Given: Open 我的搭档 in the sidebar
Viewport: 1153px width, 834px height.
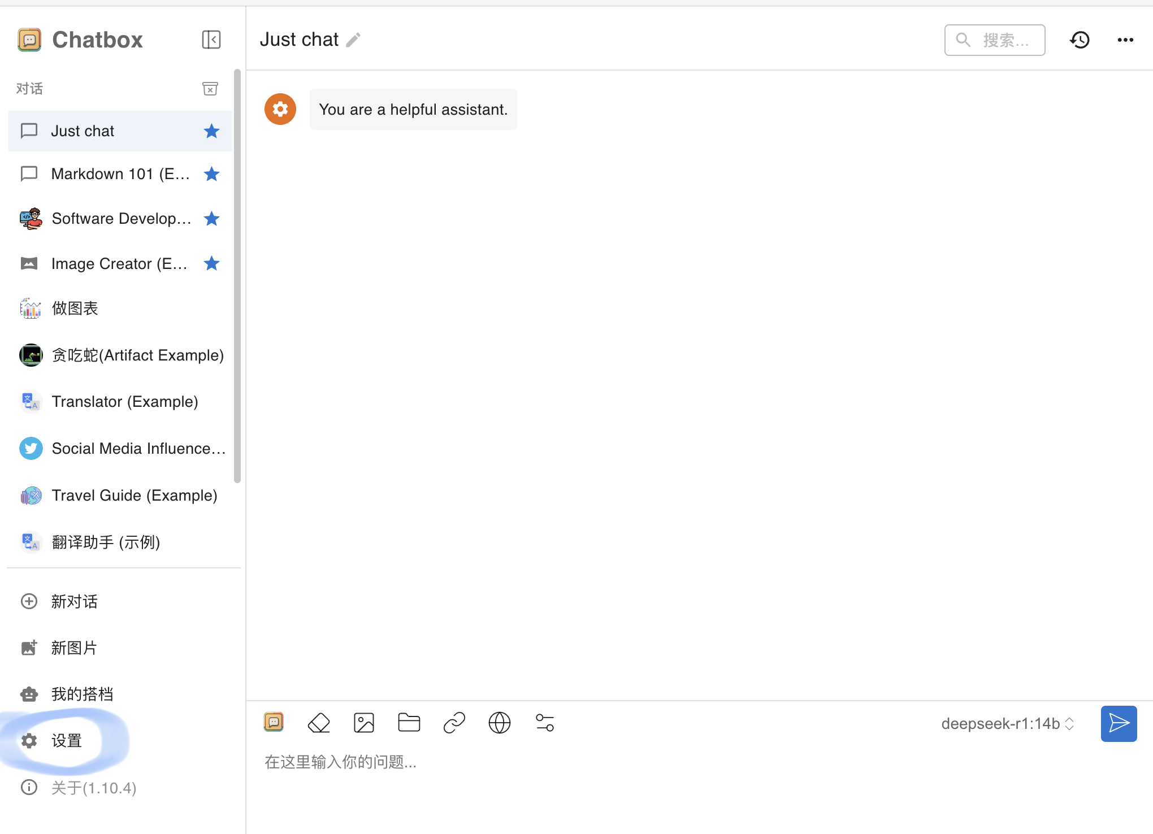Looking at the screenshot, I should coord(82,694).
